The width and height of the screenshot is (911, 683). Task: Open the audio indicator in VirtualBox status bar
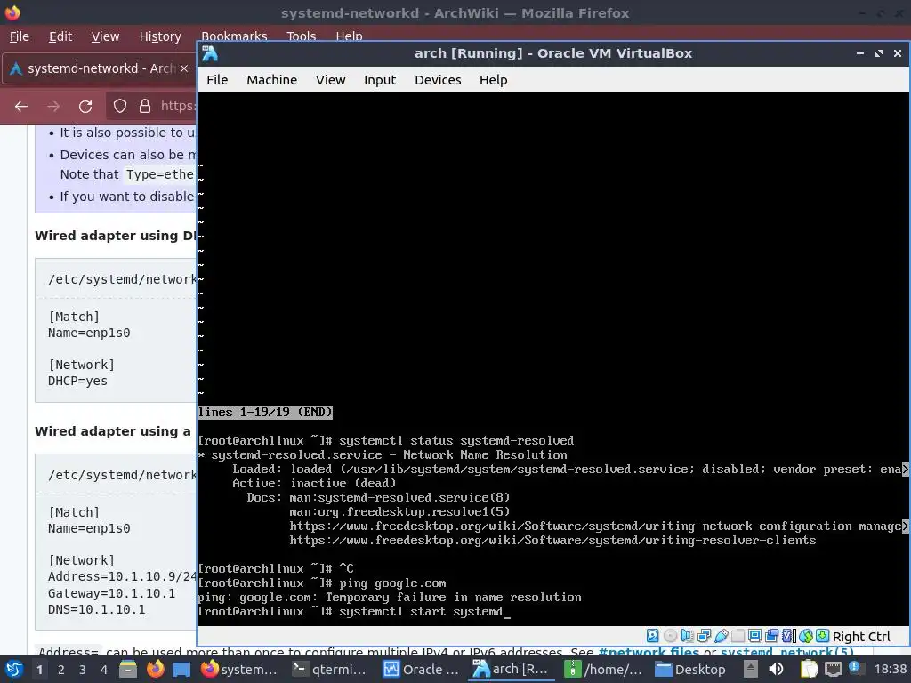click(687, 635)
